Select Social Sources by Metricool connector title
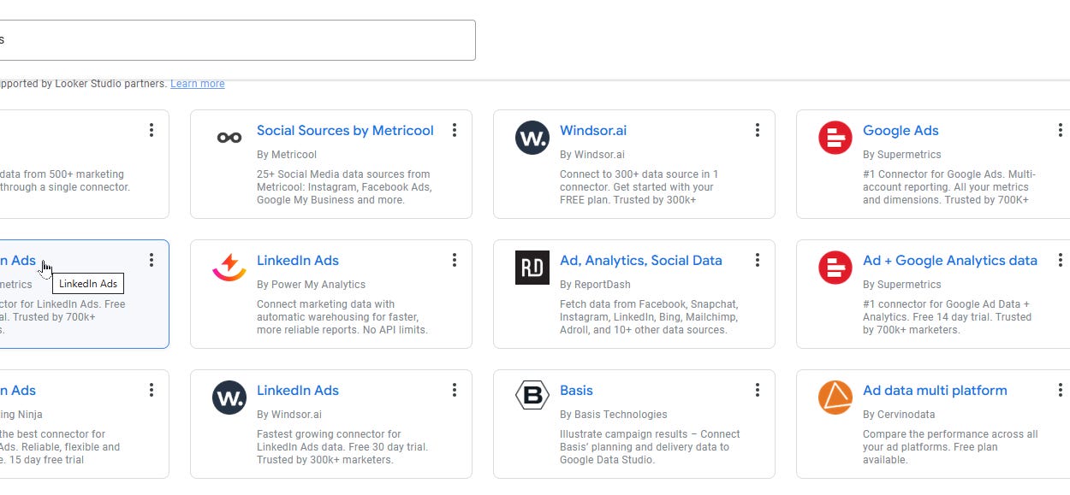Viewport: 1070px width, 495px height. coord(345,131)
